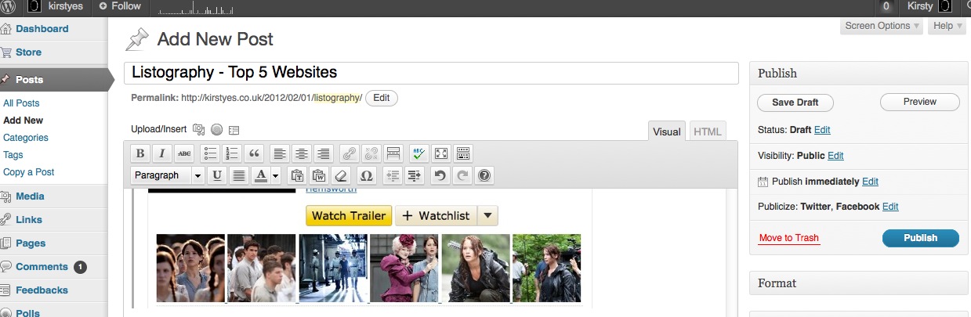The height and width of the screenshot is (317, 971).
Task: Insert a blockquote with the quote icon
Action: tap(253, 153)
